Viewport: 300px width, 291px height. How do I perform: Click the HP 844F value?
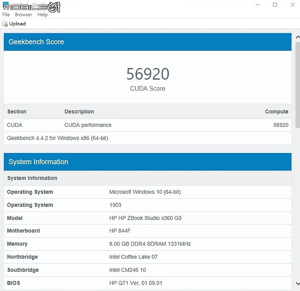coord(120,231)
